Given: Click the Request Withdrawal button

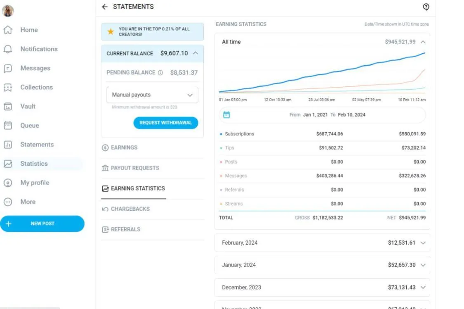Looking at the screenshot, I should click(166, 123).
